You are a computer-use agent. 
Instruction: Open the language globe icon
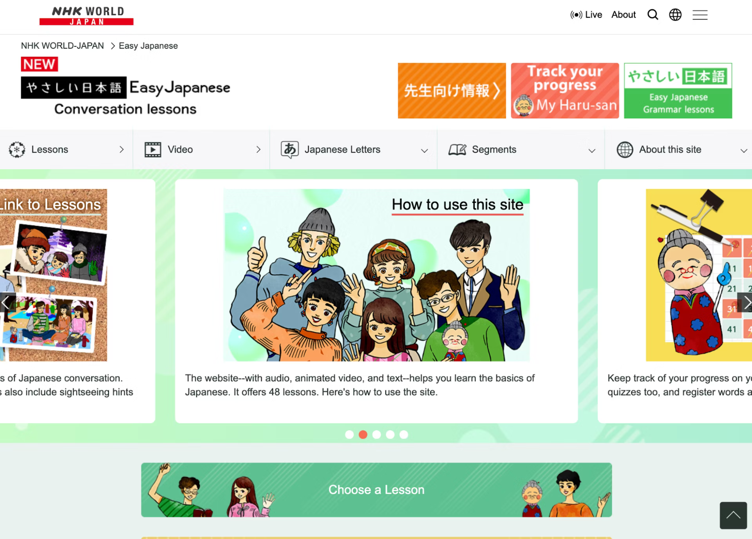(x=675, y=15)
